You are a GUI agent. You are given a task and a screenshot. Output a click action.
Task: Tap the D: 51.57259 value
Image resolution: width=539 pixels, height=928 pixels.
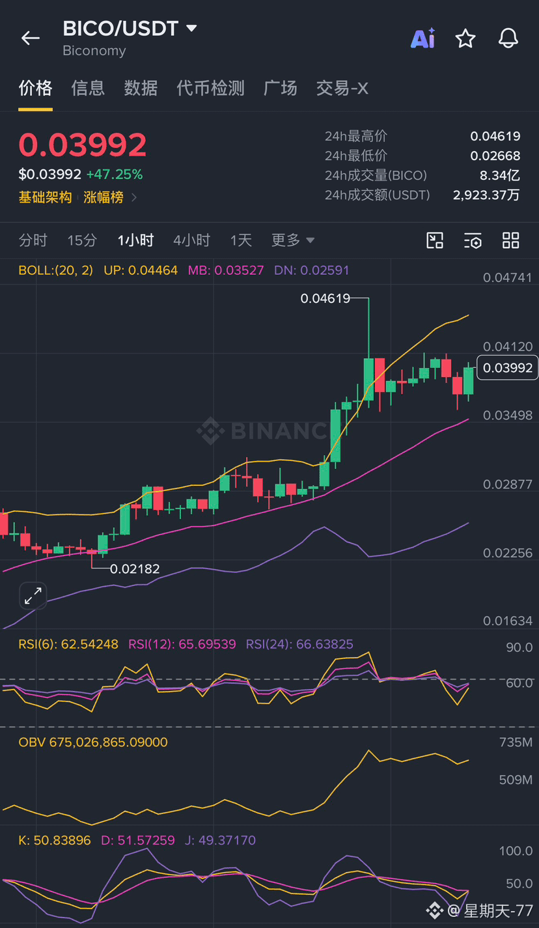coord(138,840)
